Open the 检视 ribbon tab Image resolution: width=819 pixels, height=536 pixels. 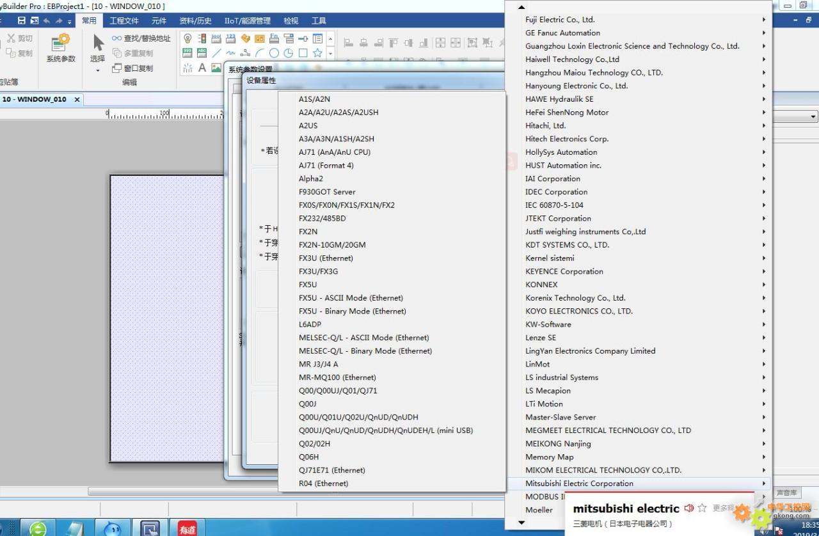coord(290,20)
